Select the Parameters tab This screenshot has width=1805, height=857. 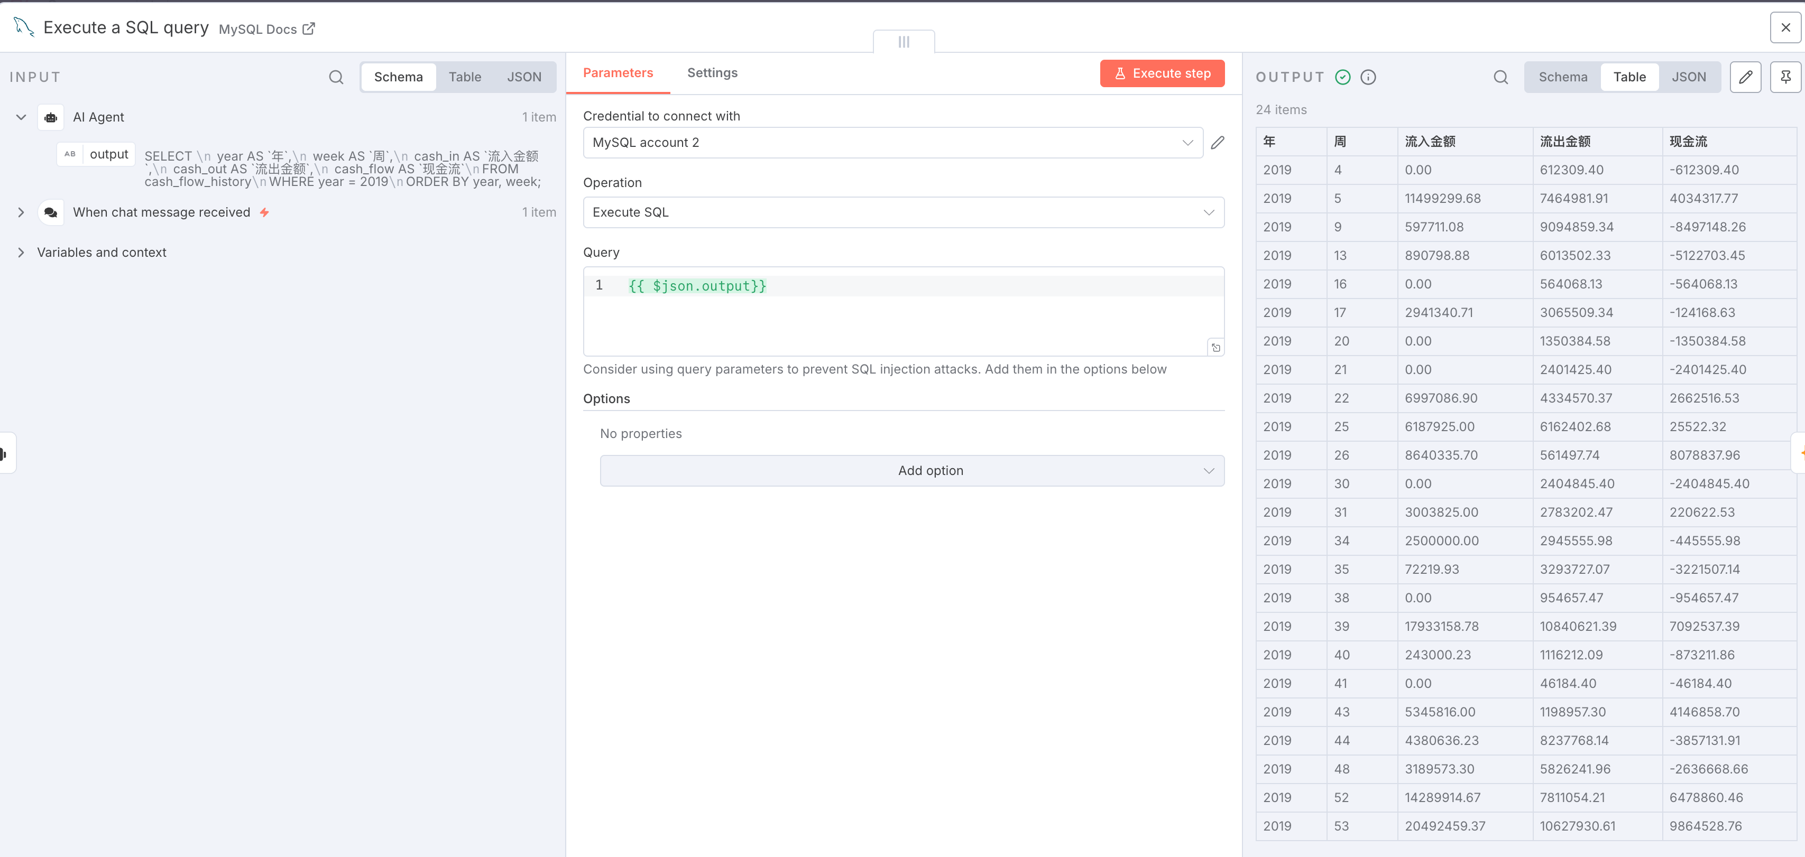[618, 73]
